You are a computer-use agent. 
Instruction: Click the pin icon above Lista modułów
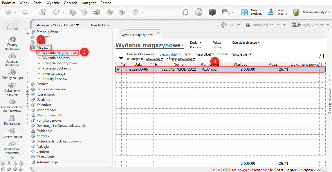(27, 33)
